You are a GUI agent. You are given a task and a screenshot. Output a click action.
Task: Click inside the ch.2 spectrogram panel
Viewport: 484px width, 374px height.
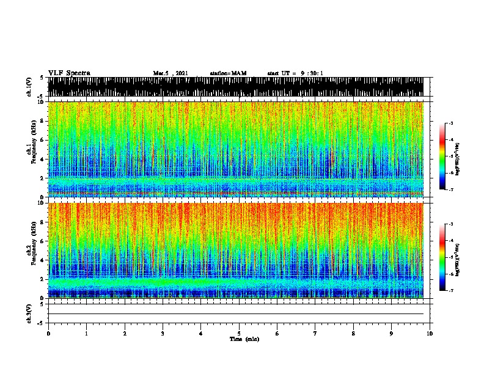pyautogui.click(x=235, y=251)
